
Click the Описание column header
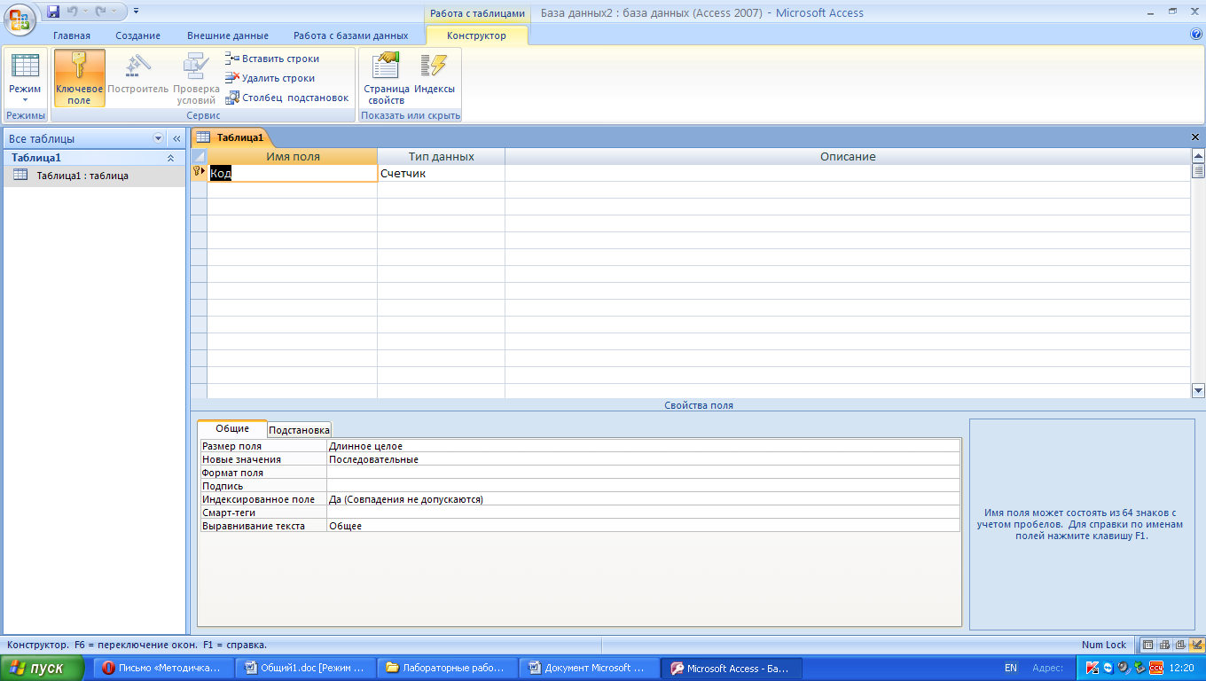(x=847, y=156)
